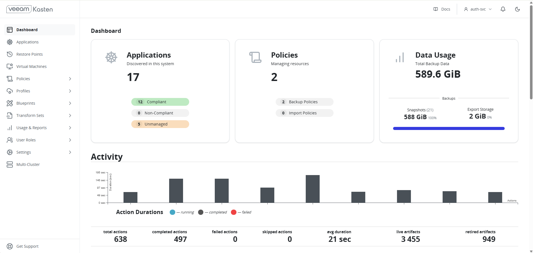The image size is (533, 253).
Task: Expand the Blueprints submenu arrow
Action: click(x=70, y=103)
